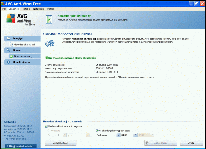Click the AVG Anti-Virus logo
The image size is (206, 149).
click(21, 20)
